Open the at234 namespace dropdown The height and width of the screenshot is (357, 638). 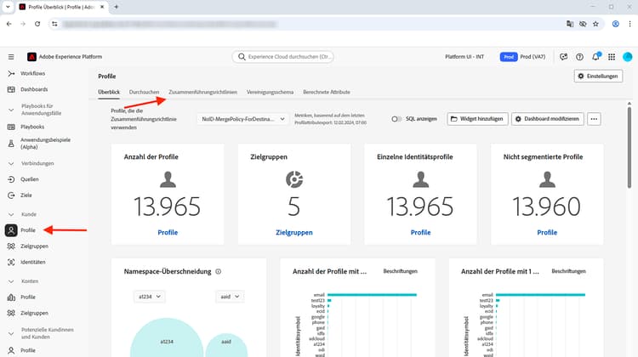[x=150, y=297]
